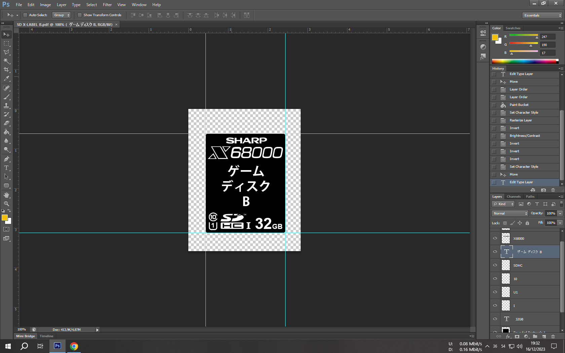Image resolution: width=565 pixels, height=353 pixels.
Task: Select the Dodge tool
Action: pyautogui.click(x=6, y=149)
